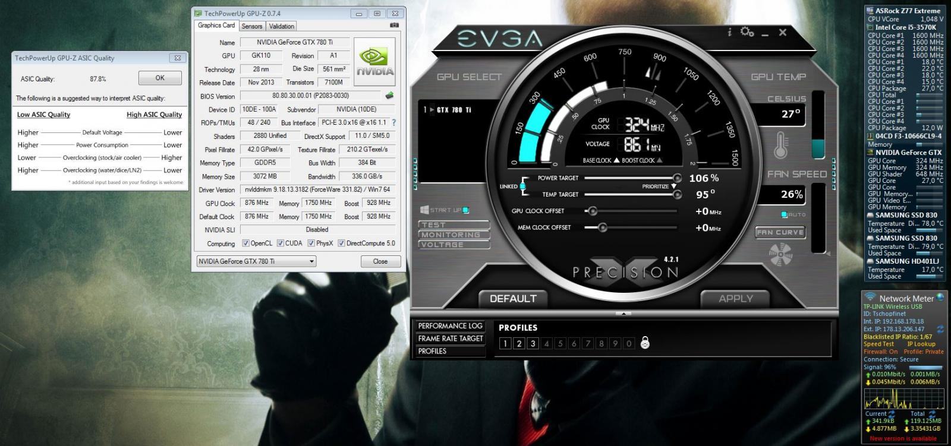Switch to the Sensors tab

click(x=252, y=26)
